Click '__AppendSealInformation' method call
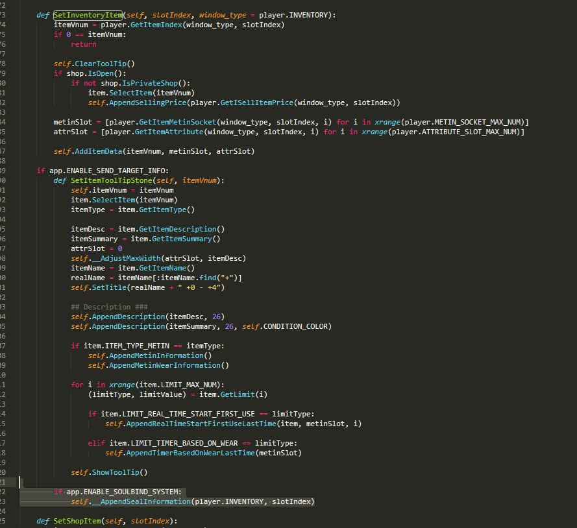 point(141,502)
